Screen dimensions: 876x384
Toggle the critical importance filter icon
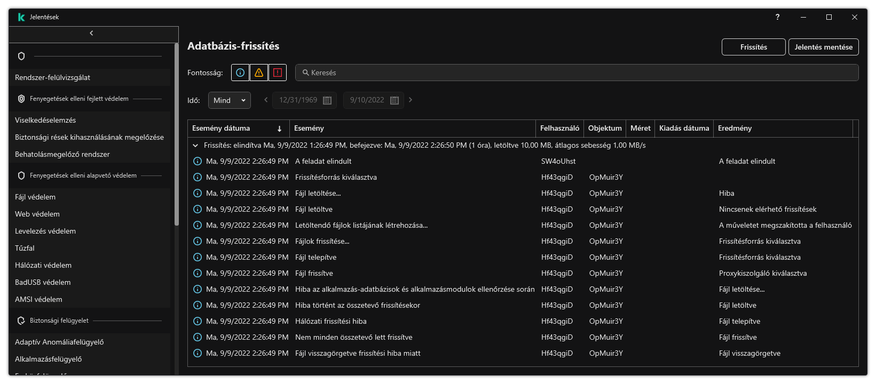(x=278, y=73)
